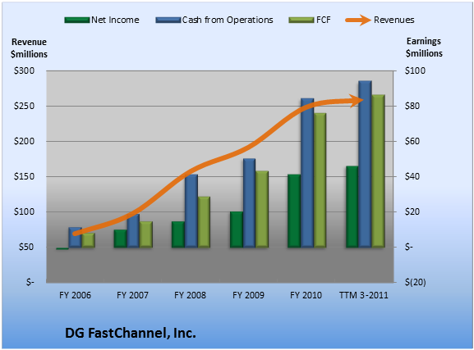Click the $150 left axis value
Viewport: 474px width, 350px height.
point(24,176)
